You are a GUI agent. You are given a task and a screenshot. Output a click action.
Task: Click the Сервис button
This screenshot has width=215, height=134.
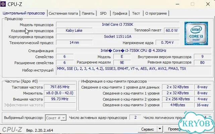click(147, 129)
